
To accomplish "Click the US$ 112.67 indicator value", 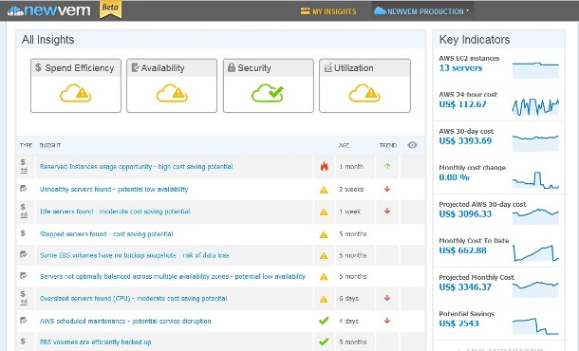I will pyautogui.click(x=462, y=104).
